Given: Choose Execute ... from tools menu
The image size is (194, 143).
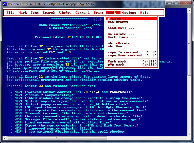Looking at the screenshot, I should [x=131, y=19].
